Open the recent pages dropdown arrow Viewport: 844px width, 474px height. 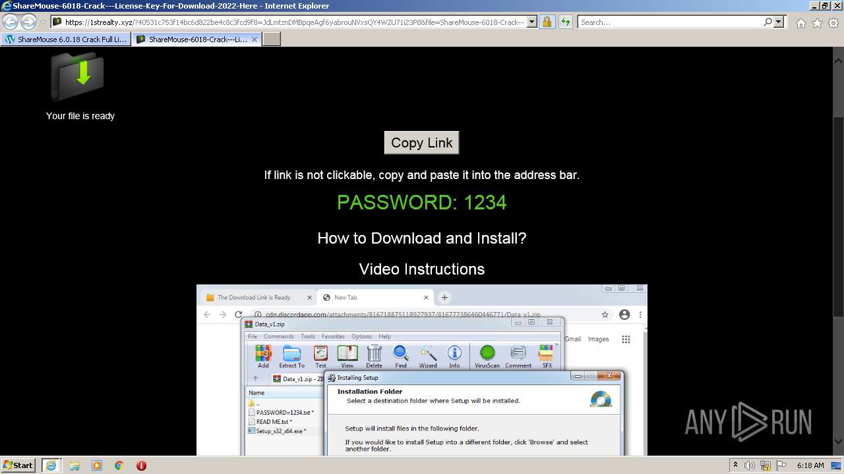[43, 22]
